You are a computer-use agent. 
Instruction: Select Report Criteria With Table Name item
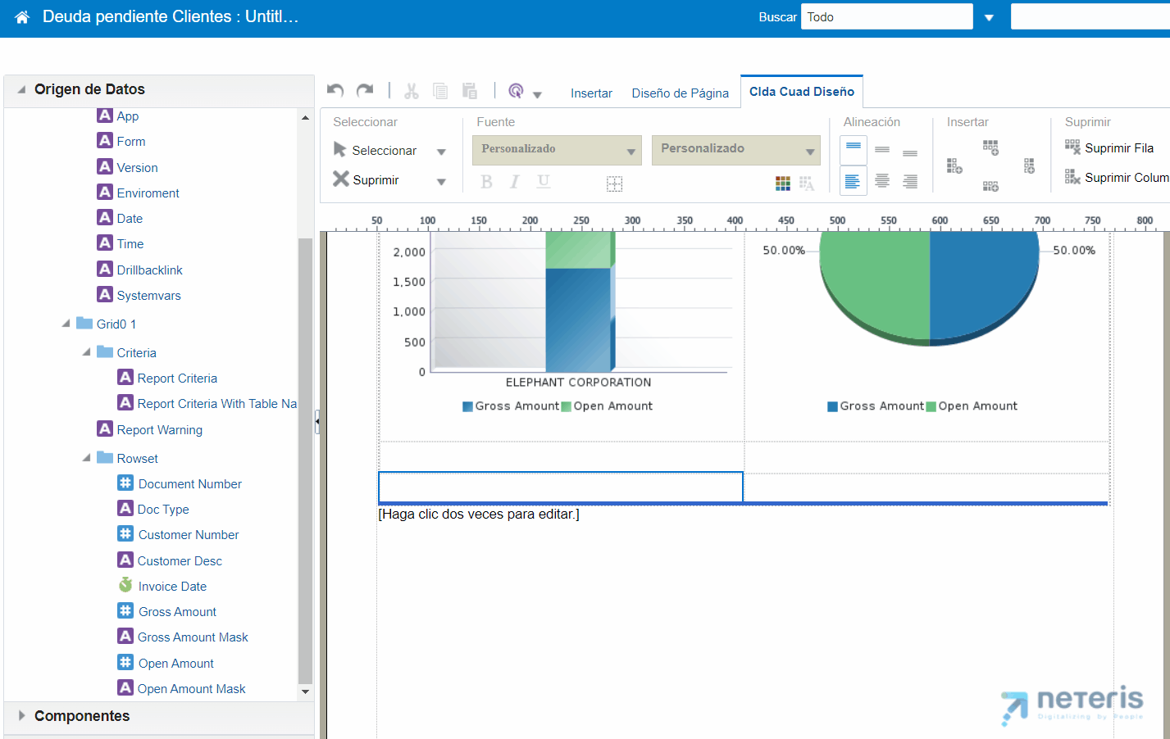coord(208,403)
